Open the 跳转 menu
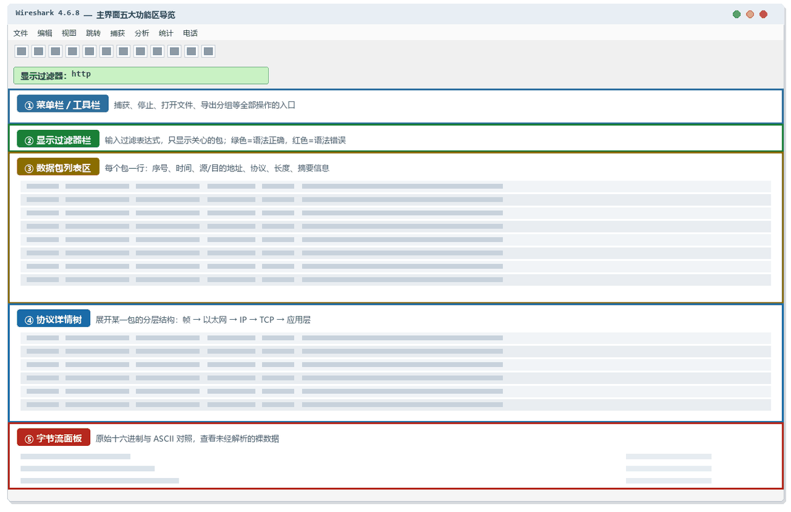The width and height of the screenshot is (791, 512). 93,33
